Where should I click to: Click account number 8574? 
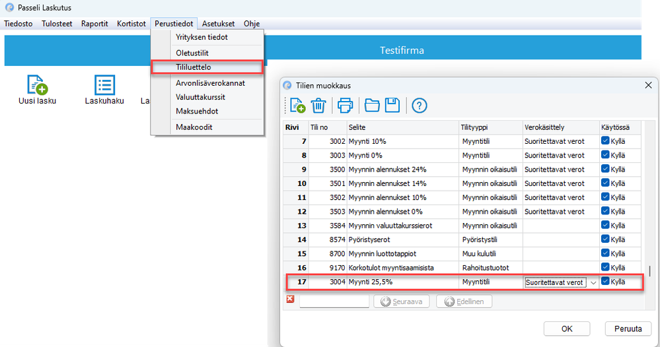point(327,239)
